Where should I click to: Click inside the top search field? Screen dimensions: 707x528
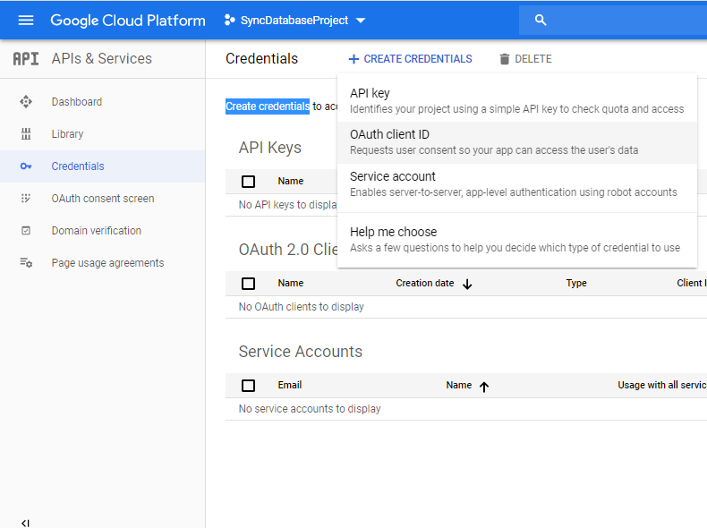(626, 20)
